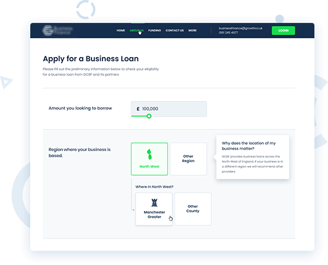Screen dimensions: 328x265
Task: Open the FUNDING menu item
Action: [154, 30]
